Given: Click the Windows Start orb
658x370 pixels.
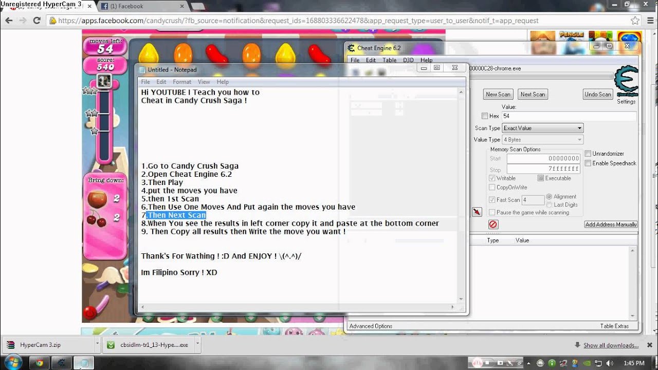Looking at the screenshot, I should 13,362.
